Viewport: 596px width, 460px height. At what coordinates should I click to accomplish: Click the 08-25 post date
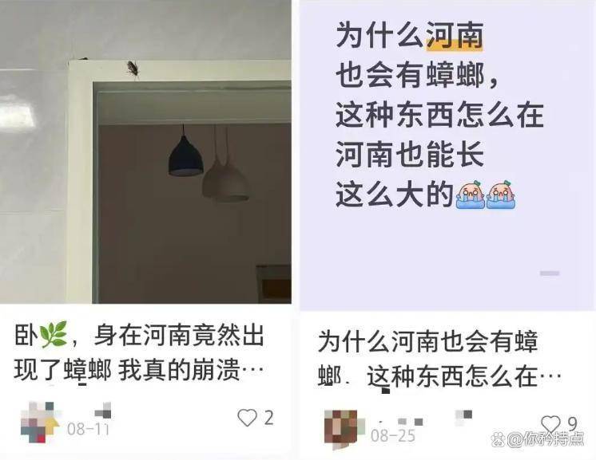coord(392,436)
